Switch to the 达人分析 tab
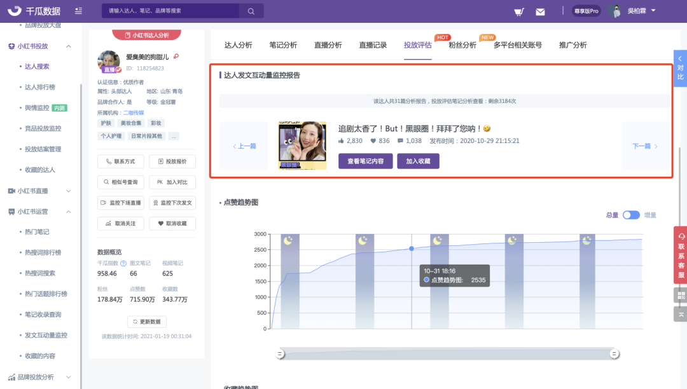The width and height of the screenshot is (687, 389). coord(238,45)
